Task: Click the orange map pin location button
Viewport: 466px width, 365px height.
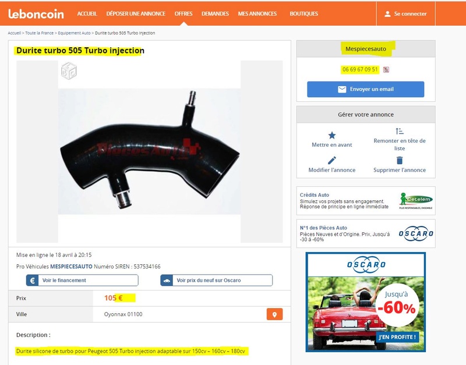Action: (x=274, y=314)
